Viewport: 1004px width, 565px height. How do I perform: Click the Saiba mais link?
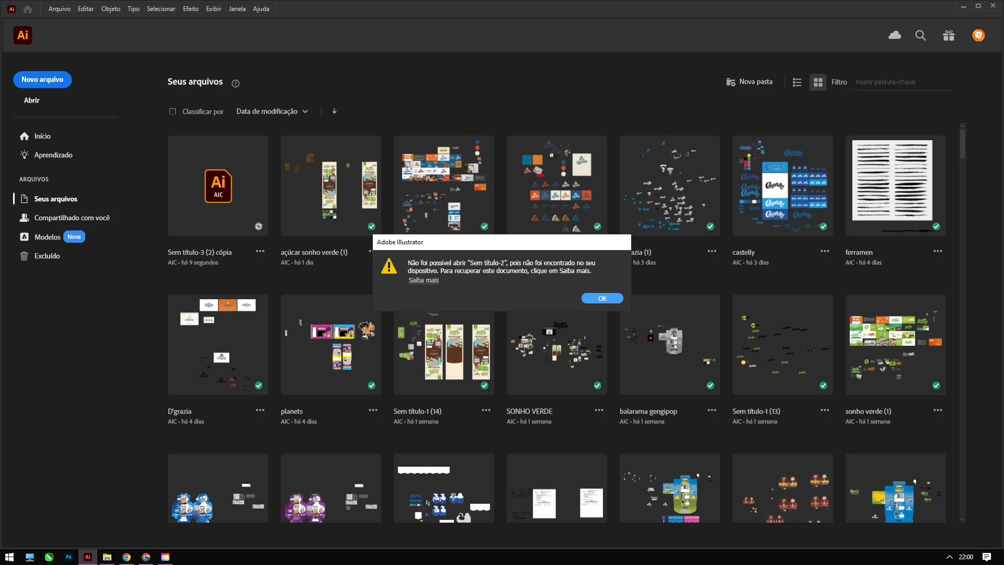pyautogui.click(x=424, y=280)
